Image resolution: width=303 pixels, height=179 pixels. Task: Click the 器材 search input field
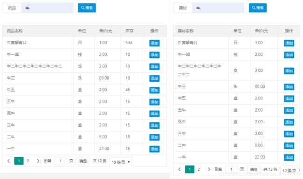point(218,8)
